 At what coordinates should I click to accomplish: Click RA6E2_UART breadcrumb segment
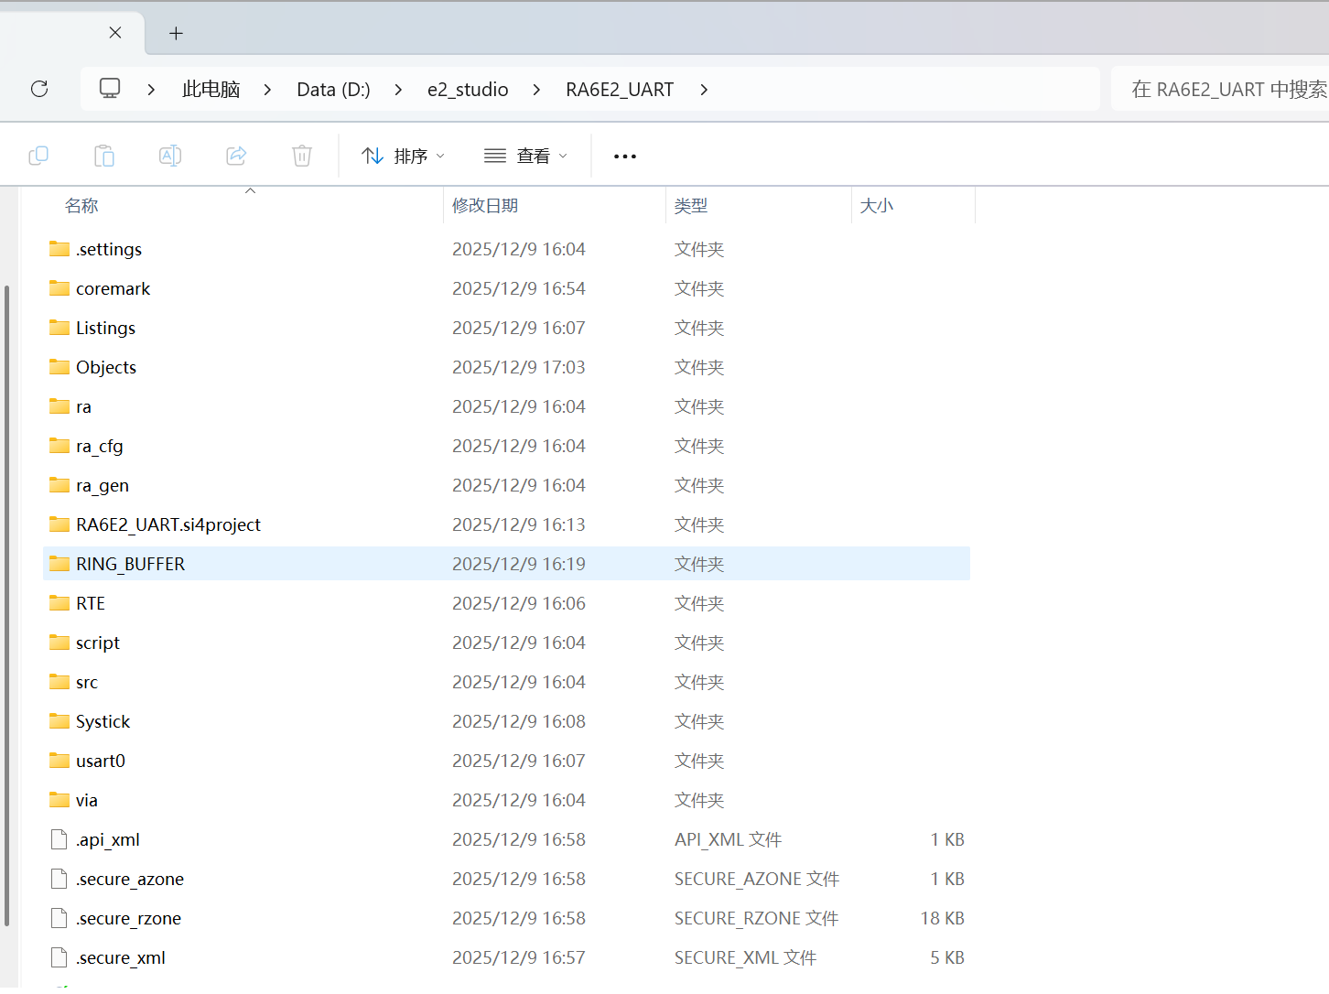620,90
